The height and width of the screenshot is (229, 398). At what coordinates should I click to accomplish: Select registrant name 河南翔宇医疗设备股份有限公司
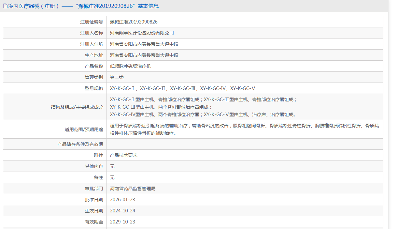pyautogui.click(x=142, y=33)
